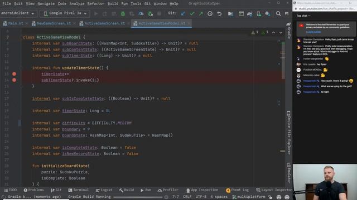
Task: Open the Gradle tool window sidebar
Action: 289,31
